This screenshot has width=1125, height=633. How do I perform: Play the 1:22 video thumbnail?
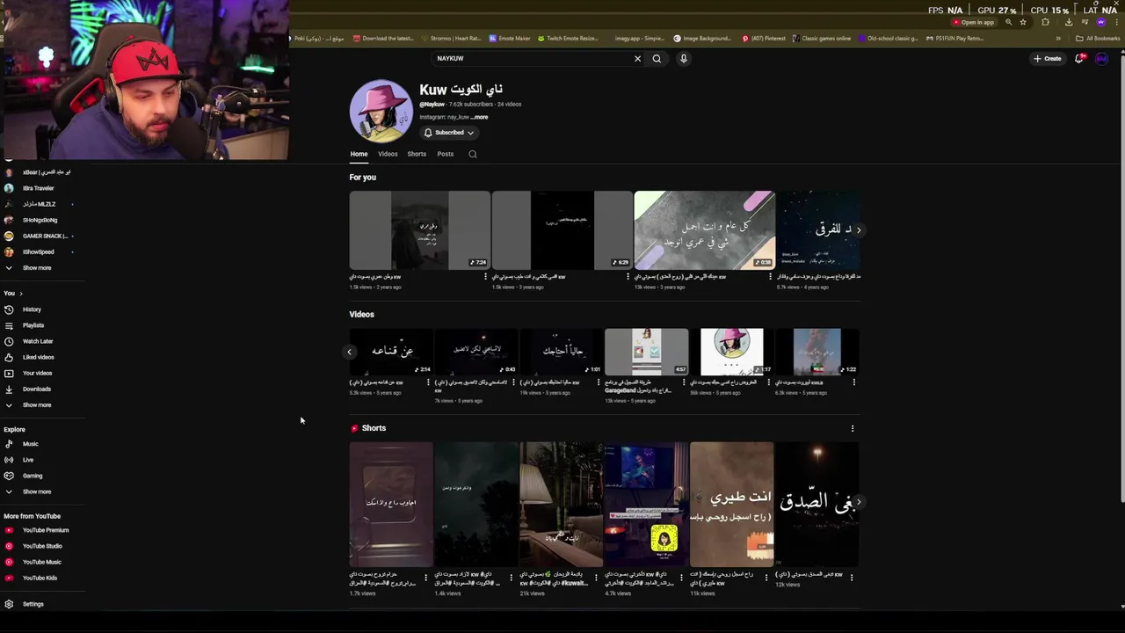817,352
